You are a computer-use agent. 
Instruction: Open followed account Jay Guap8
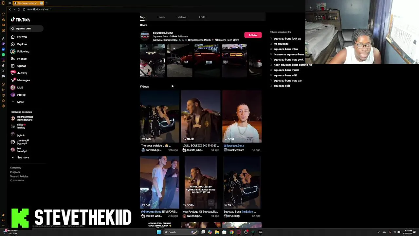tap(20, 142)
